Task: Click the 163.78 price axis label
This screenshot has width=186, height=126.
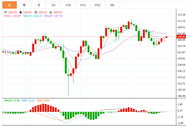Action: point(181,46)
